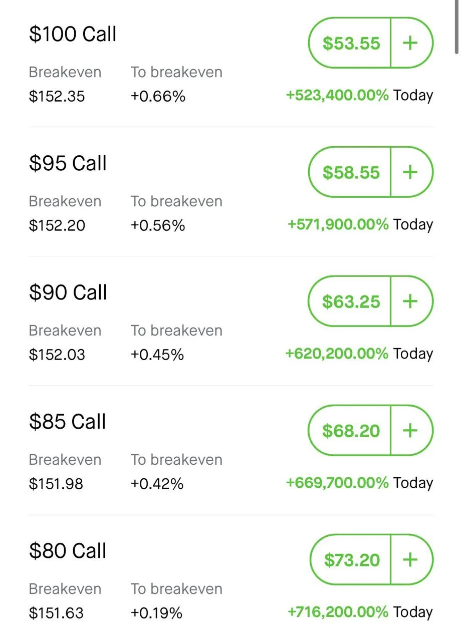Toggle the +523,400.00% Today change display
The height and width of the screenshot is (641, 462).
[x=359, y=95]
